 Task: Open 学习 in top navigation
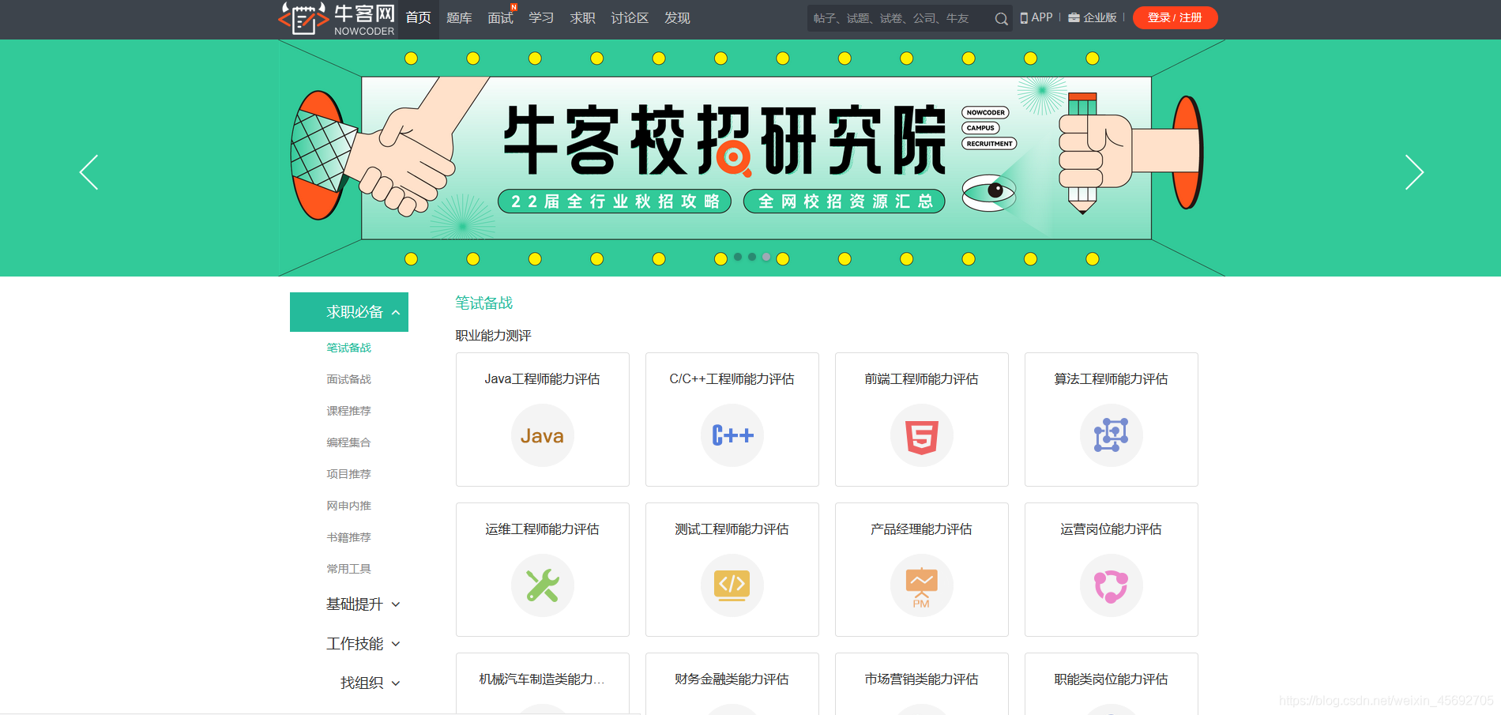tap(541, 18)
